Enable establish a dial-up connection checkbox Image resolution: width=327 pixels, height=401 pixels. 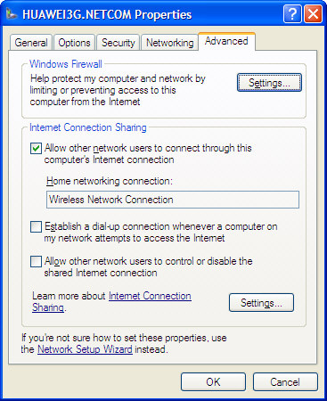point(36,227)
